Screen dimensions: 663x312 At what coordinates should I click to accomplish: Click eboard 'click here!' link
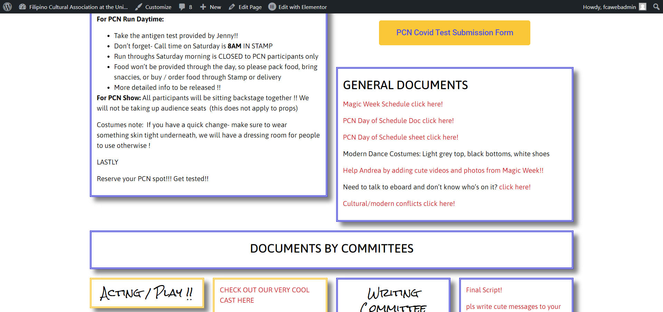point(514,187)
